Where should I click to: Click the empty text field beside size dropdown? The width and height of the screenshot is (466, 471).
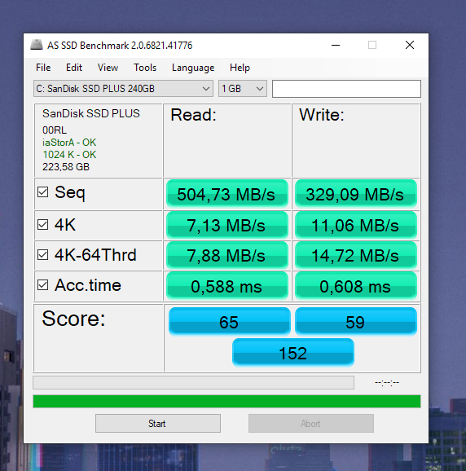[x=346, y=89]
